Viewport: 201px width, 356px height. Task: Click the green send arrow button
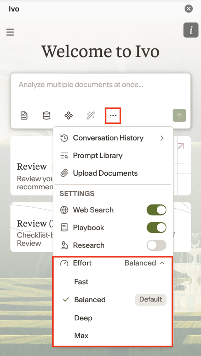(x=179, y=116)
